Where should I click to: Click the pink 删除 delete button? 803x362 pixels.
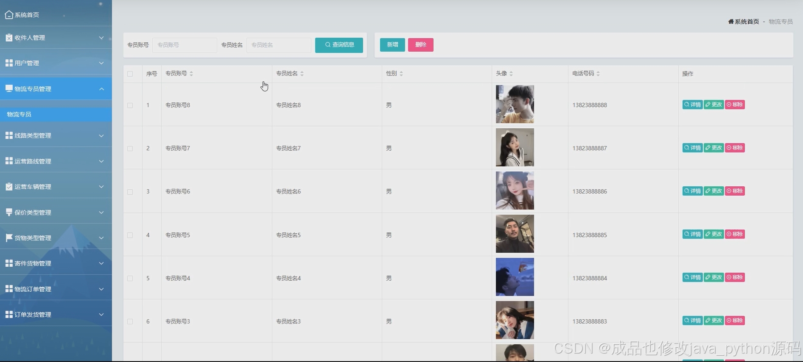click(x=421, y=45)
